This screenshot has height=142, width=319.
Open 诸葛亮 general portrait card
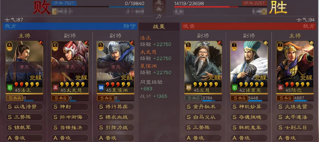[249, 67]
